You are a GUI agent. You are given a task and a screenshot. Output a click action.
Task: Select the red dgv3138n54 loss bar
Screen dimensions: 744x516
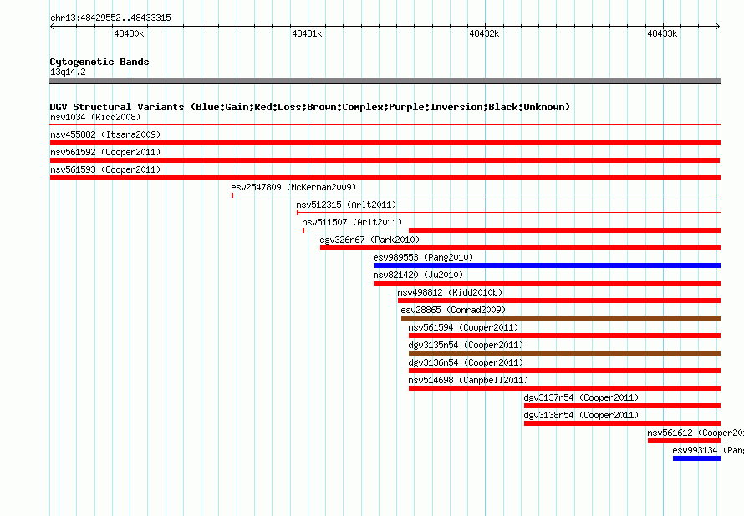tap(622, 423)
